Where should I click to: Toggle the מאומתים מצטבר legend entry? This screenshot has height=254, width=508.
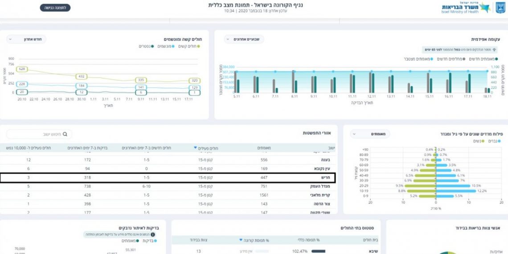pyautogui.click(x=418, y=59)
